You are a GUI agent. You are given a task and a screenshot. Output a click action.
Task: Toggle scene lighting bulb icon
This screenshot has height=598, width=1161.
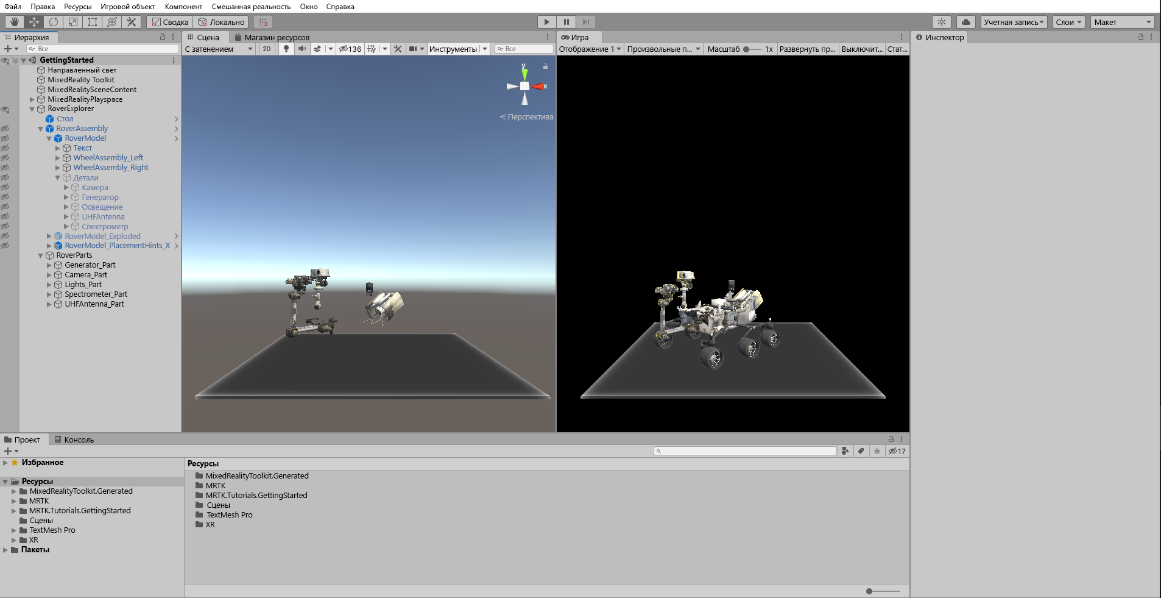286,49
